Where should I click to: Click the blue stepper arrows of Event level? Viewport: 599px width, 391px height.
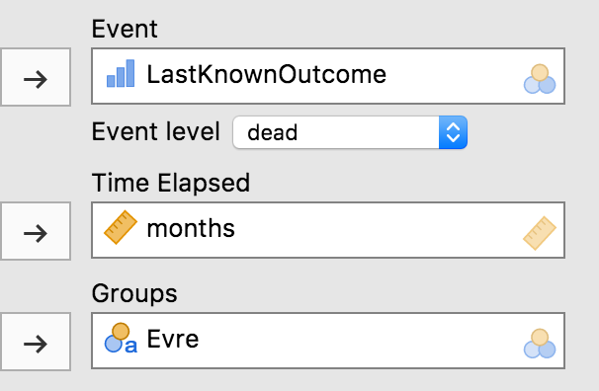coord(453,132)
